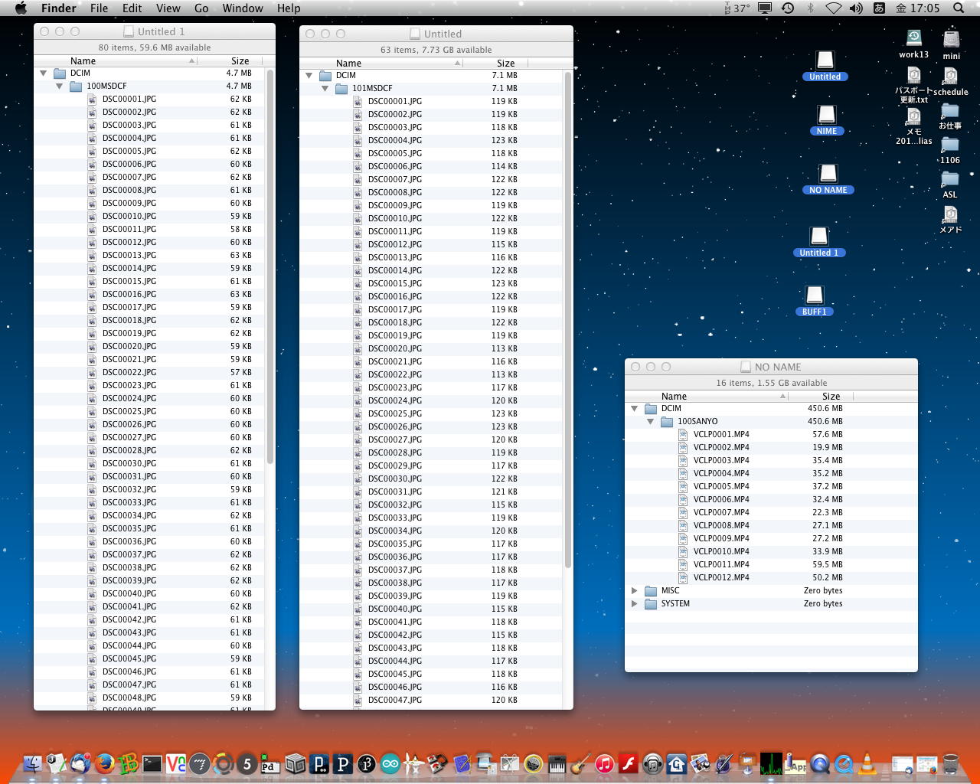Collapse the 100SANYO folder
This screenshot has height=784, width=980.
click(x=651, y=422)
